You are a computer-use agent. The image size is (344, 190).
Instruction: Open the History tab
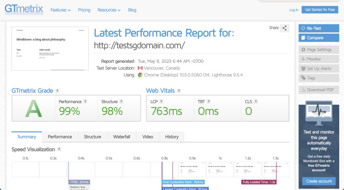click(x=172, y=137)
